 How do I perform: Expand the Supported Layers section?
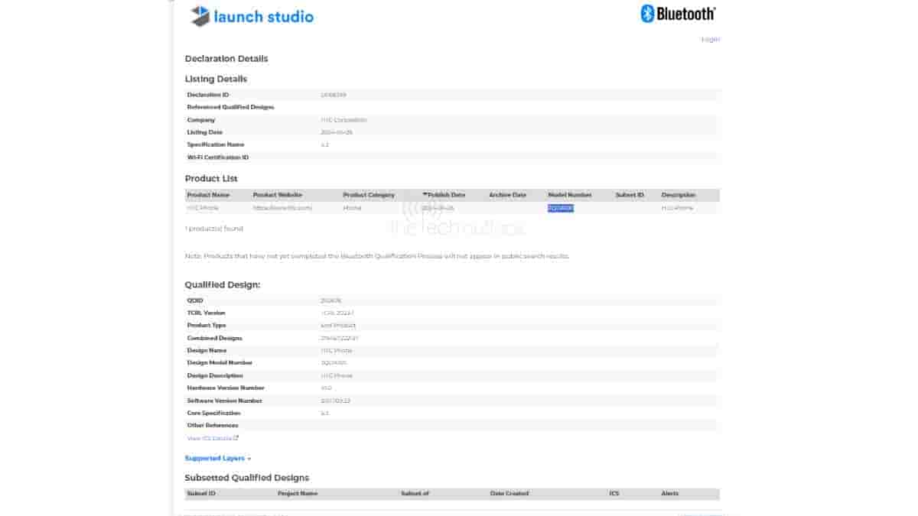[217, 458]
